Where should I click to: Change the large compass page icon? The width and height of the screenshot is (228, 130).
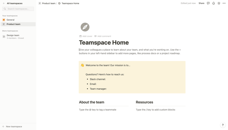coord(85,27)
